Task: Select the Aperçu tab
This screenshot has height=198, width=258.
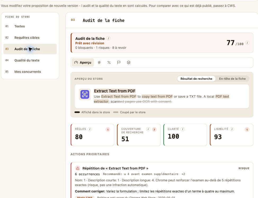Action: pyautogui.click(x=83, y=62)
